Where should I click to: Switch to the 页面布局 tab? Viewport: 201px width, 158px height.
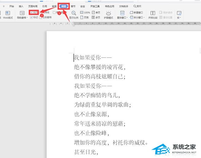point(33,6)
